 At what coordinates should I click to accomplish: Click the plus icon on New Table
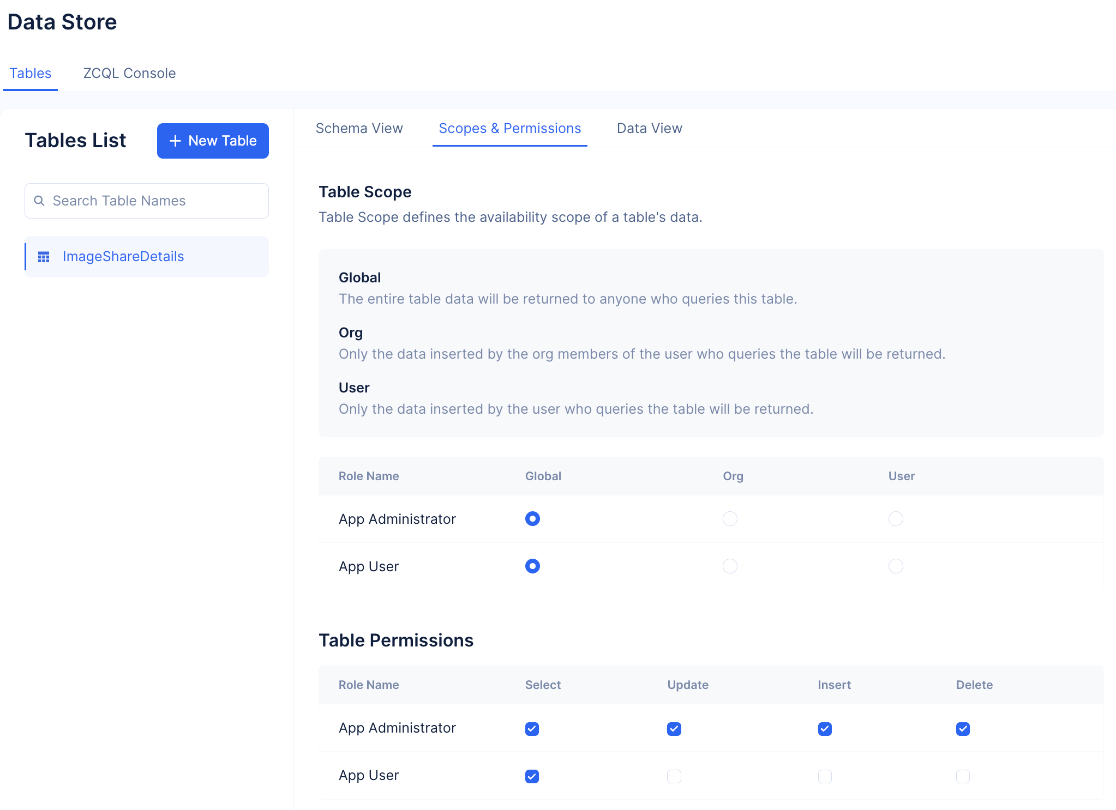pyautogui.click(x=175, y=141)
